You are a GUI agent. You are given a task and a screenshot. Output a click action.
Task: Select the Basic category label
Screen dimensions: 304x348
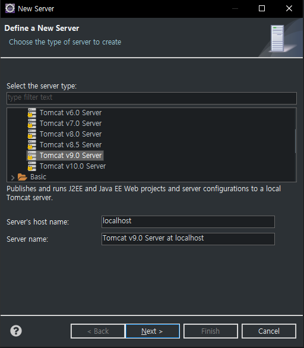(x=39, y=177)
